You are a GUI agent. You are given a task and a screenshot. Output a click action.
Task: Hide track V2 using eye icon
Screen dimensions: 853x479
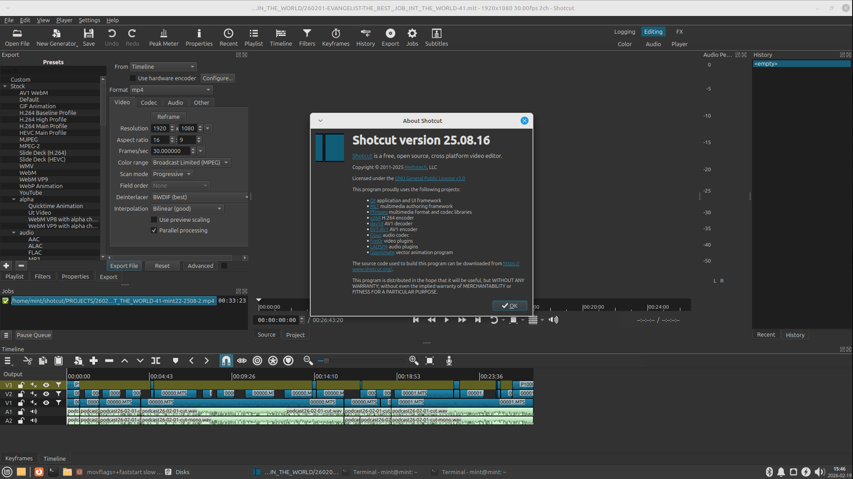46,394
